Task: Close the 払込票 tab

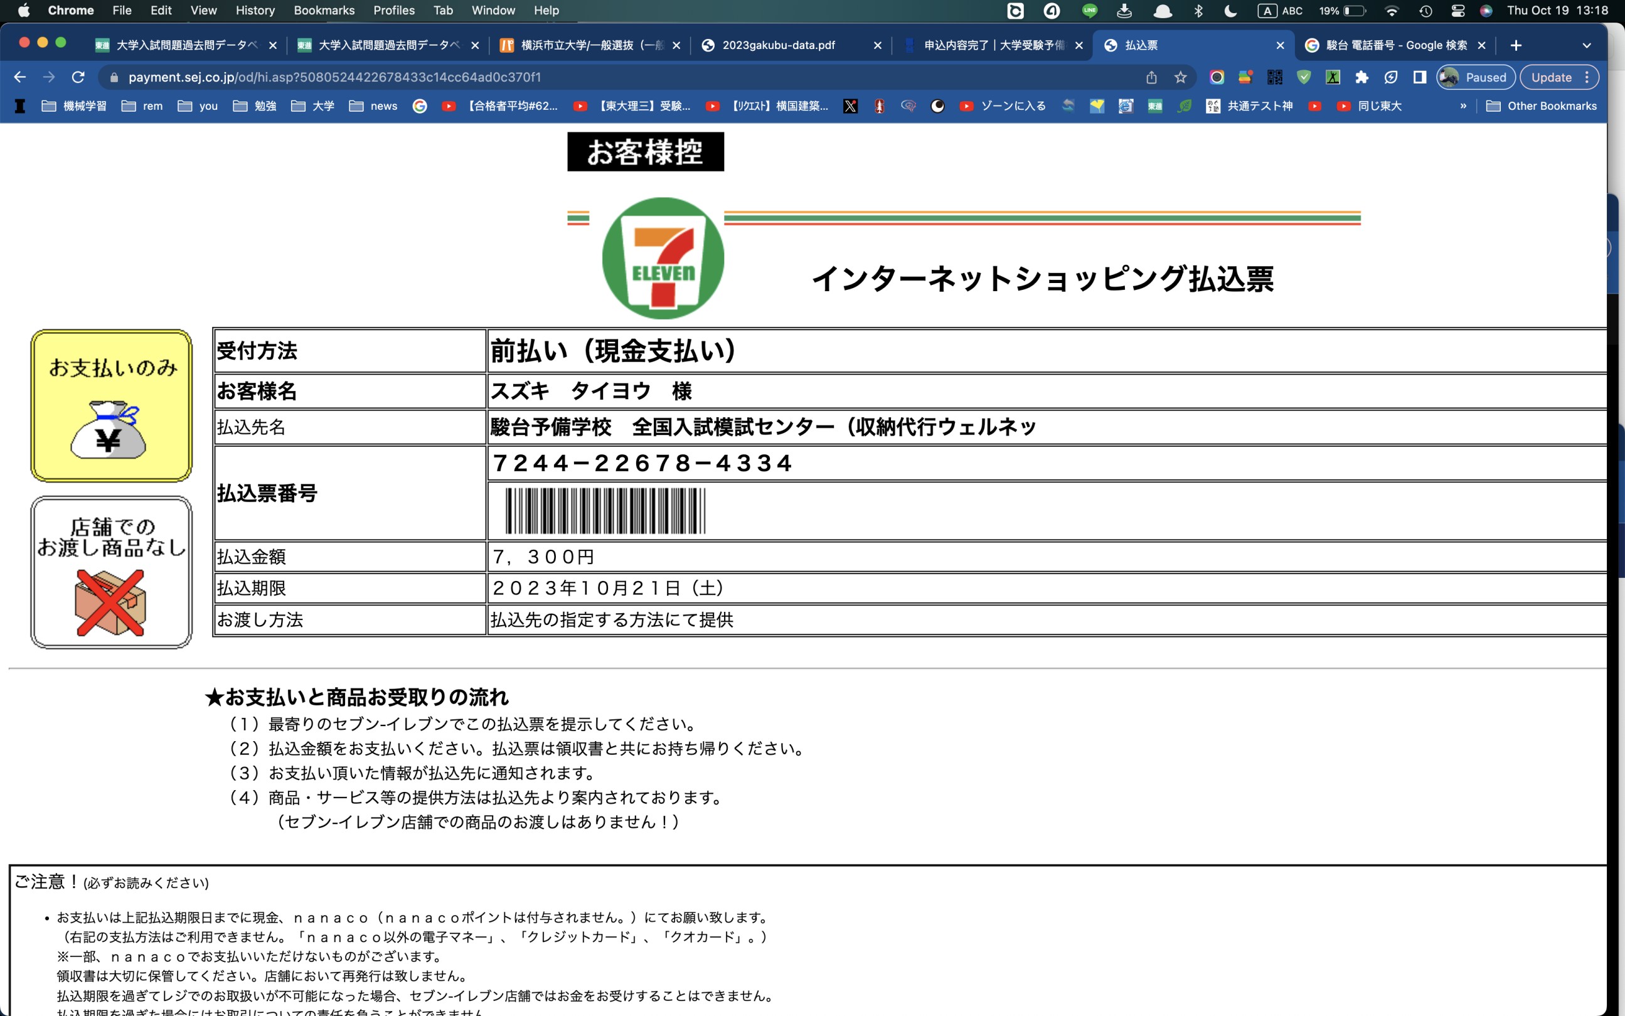Action: point(1280,45)
